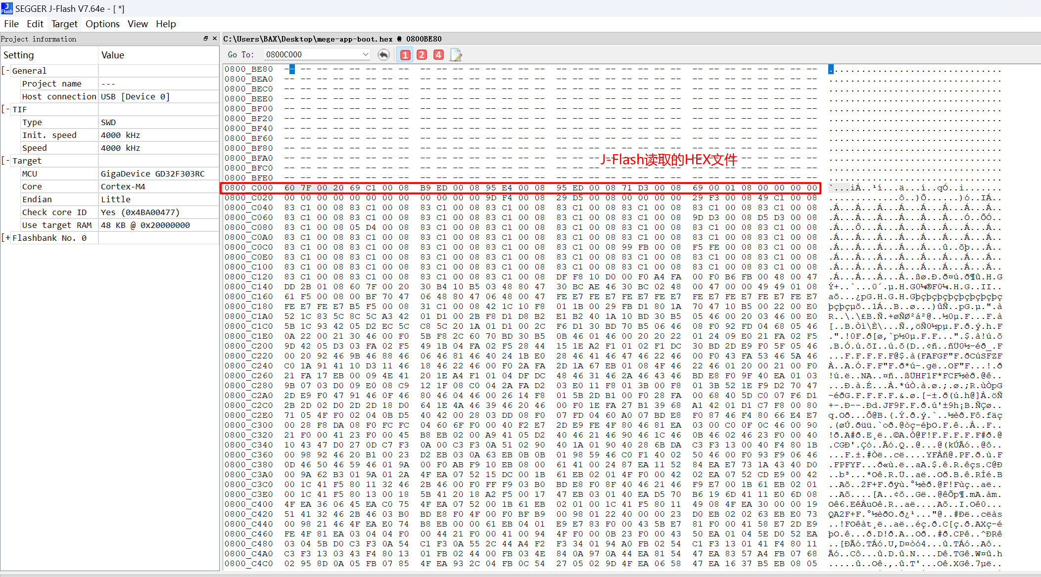Screen dimensions: 1041x577
Task: Open the View menu
Action: [138, 24]
